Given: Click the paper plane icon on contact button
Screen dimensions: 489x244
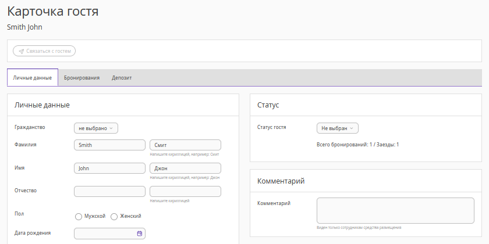Looking at the screenshot, I should (22, 51).
